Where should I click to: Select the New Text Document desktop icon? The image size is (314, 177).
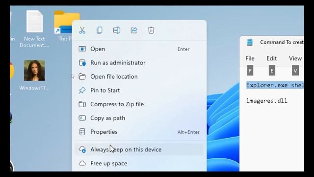coord(34,29)
